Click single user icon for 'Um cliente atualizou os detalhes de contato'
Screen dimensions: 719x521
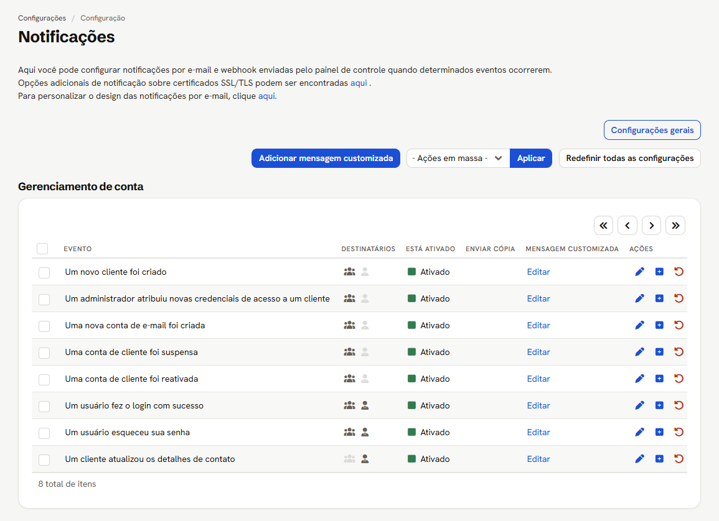click(365, 459)
